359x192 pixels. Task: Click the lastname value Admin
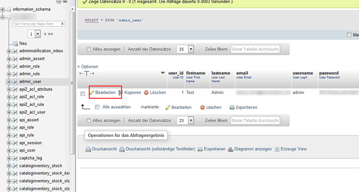[217, 93]
